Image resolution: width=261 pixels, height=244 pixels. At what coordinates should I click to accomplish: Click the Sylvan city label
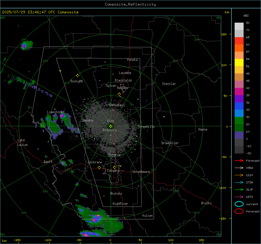pyautogui.click(x=111, y=86)
